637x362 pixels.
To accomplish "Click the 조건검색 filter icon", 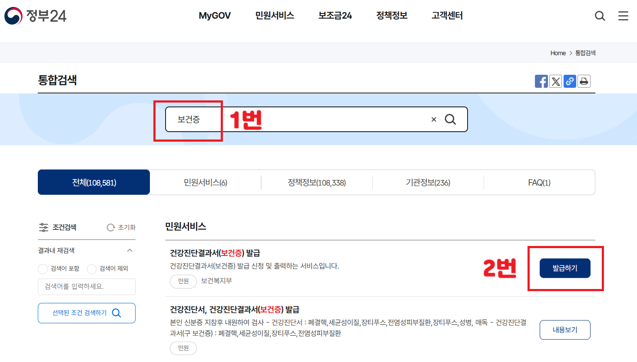I will 43,227.
